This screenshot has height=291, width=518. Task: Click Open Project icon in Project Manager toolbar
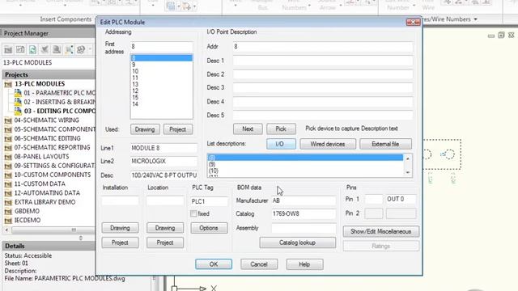8,49
